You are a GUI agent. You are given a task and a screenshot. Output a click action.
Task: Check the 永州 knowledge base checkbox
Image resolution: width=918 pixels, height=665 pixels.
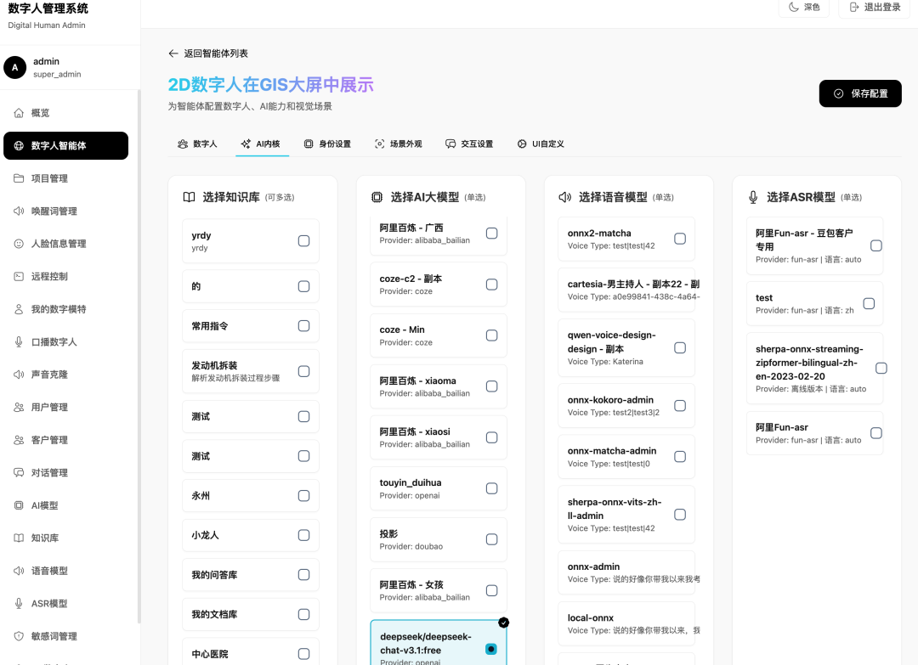click(303, 495)
